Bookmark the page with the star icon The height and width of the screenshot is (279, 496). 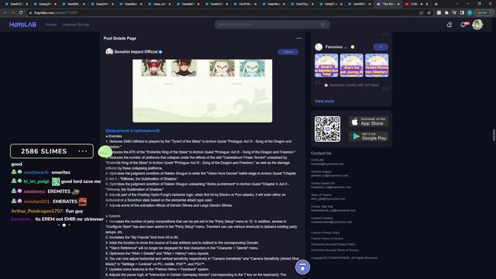pyautogui.click(x=429, y=12)
